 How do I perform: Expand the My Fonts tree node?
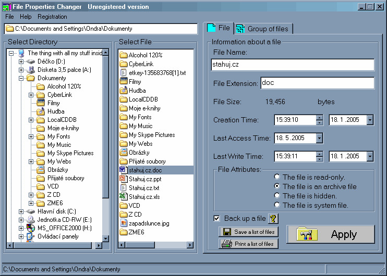[31, 136]
